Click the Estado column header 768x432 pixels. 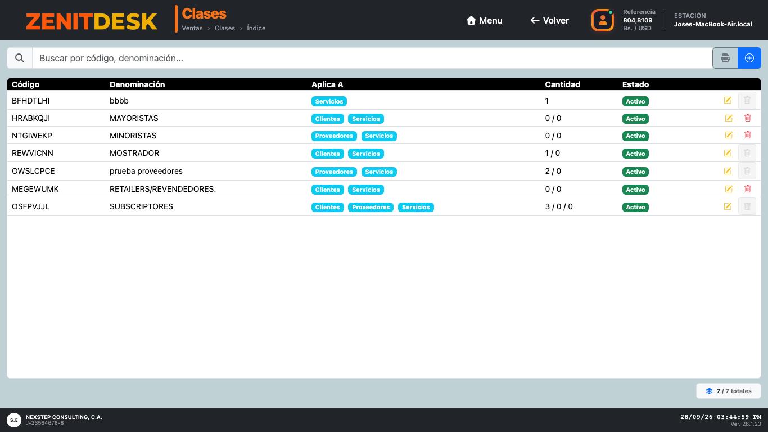(635, 84)
